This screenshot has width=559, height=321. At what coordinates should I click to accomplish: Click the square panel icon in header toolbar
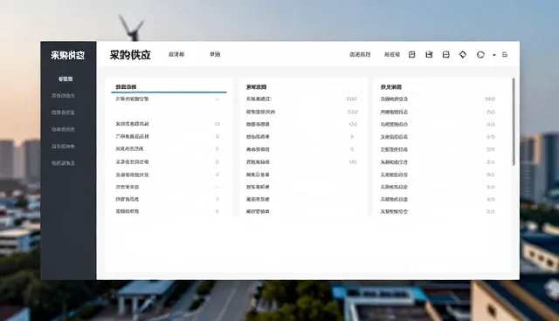411,54
